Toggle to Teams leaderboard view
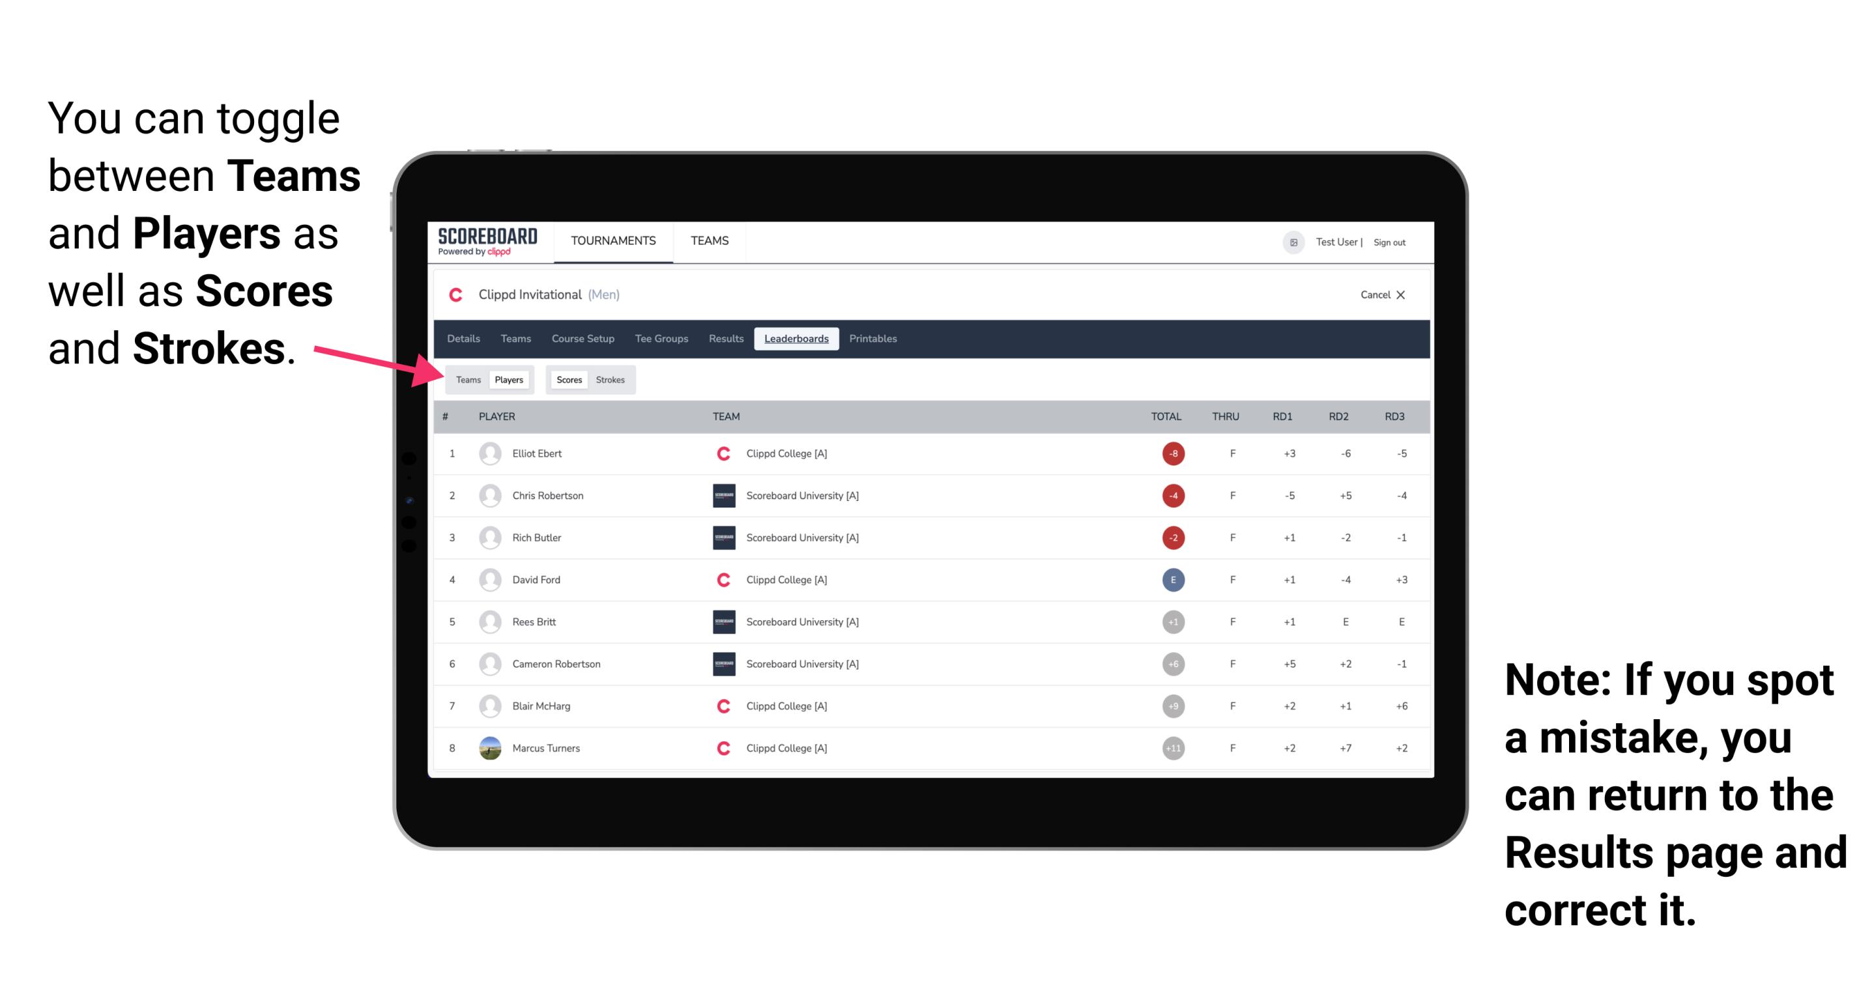1859x1000 pixels. coord(467,379)
